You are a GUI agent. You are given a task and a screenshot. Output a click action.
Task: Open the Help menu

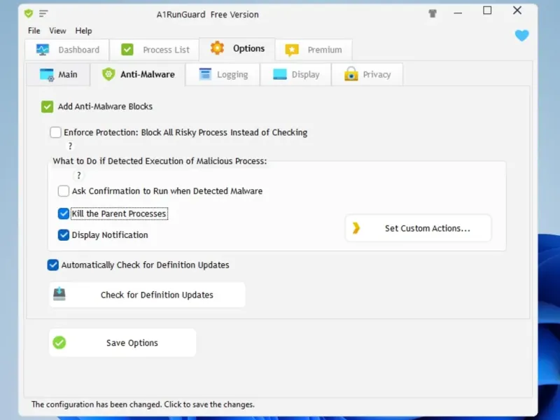(83, 31)
